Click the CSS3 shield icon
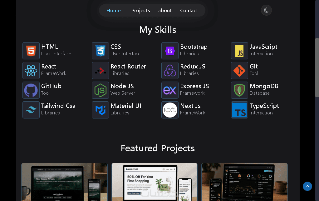Image resolution: width=319 pixels, height=201 pixels. tap(100, 51)
